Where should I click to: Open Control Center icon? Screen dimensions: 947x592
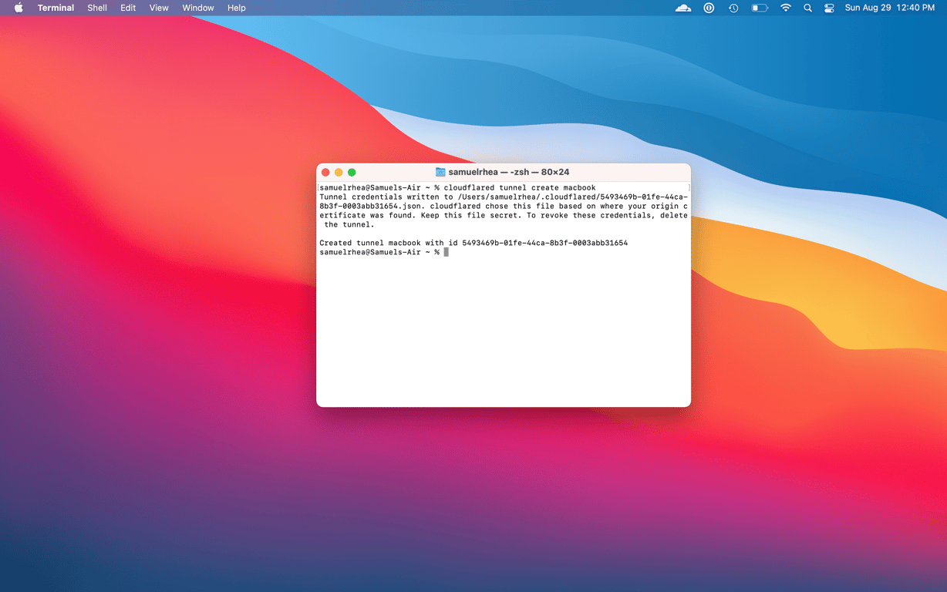click(x=829, y=8)
